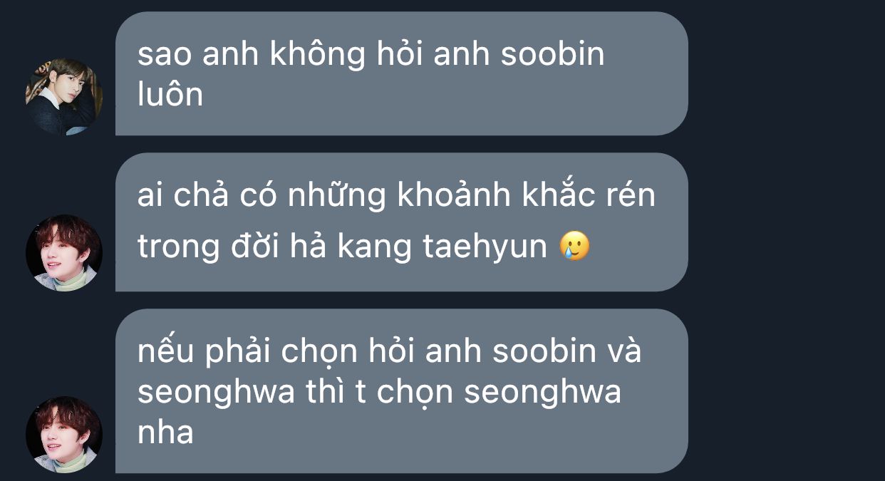
Task: Click the teary smiling emoji after "kang taehyun"
Action: pyautogui.click(x=575, y=247)
